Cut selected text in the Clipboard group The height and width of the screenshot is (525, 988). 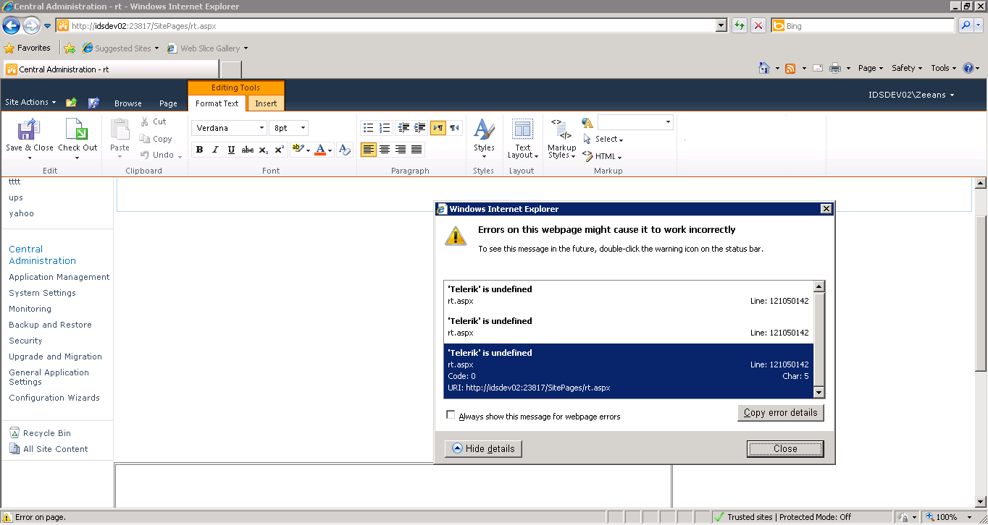tap(153, 121)
